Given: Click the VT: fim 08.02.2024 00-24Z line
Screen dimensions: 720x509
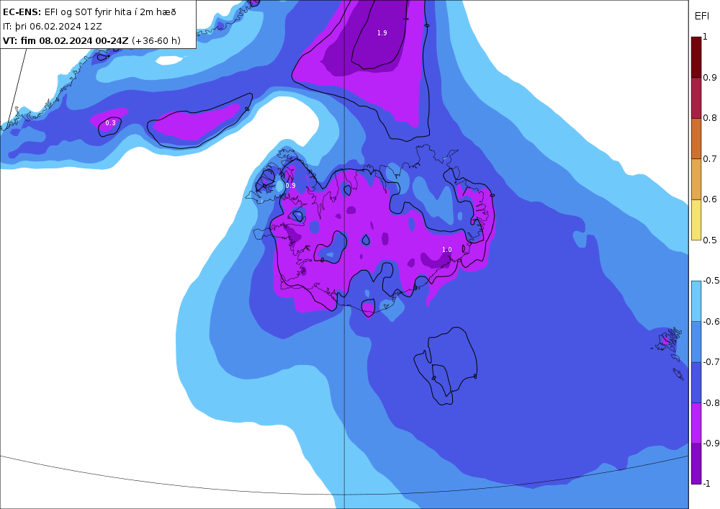Looking at the screenshot, I should coord(92,40).
